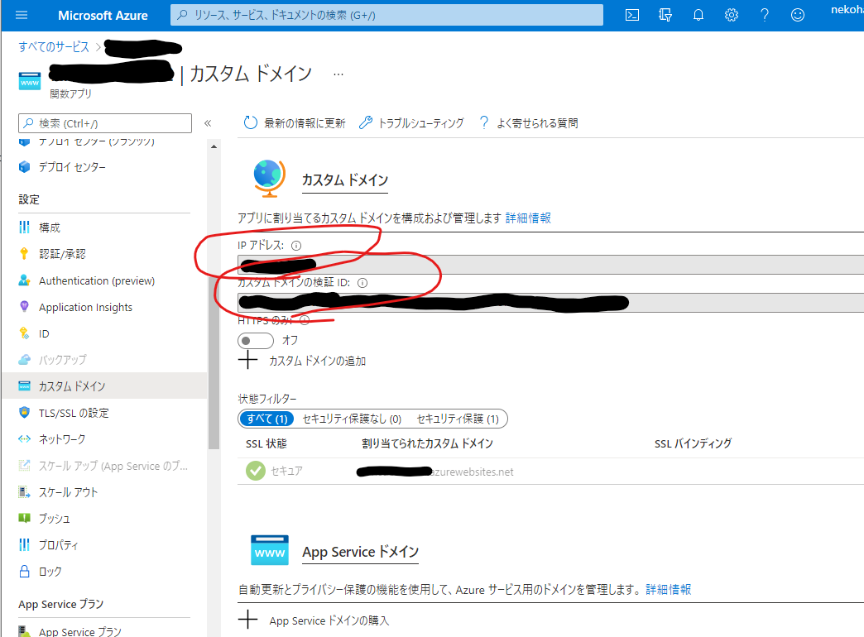Focus the resource search box in header
This screenshot has width=864, height=637.
pos(386,15)
